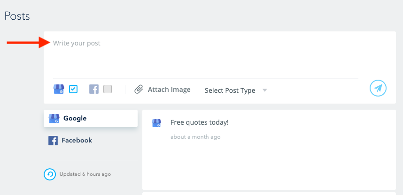The width and height of the screenshot is (403, 195).
Task: Click the paper plane send post button
Action: (x=378, y=88)
